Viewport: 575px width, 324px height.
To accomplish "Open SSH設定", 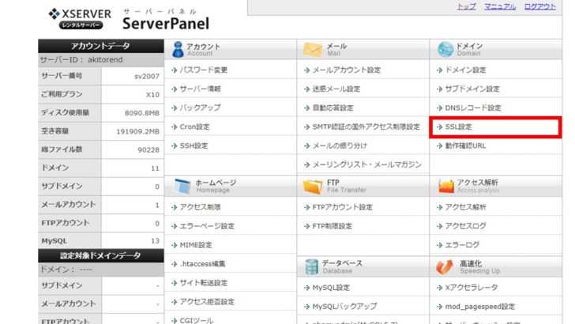I will pyautogui.click(x=194, y=145).
